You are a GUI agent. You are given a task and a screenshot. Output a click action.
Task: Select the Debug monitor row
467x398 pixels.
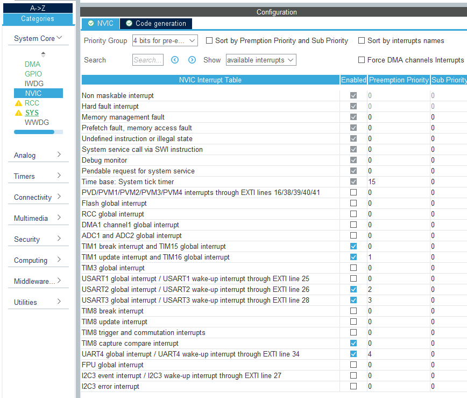[274, 160]
